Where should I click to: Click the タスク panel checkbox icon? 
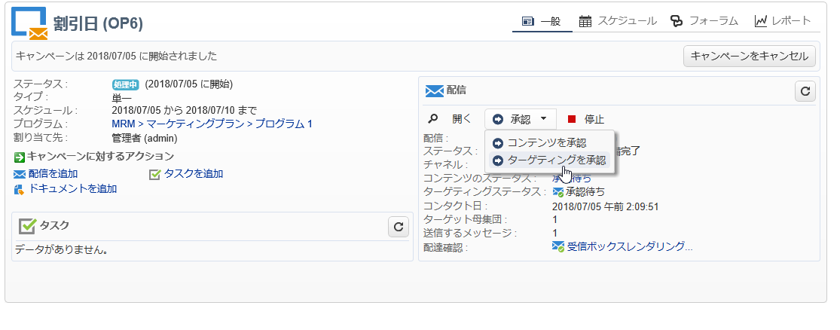pyautogui.click(x=27, y=225)
